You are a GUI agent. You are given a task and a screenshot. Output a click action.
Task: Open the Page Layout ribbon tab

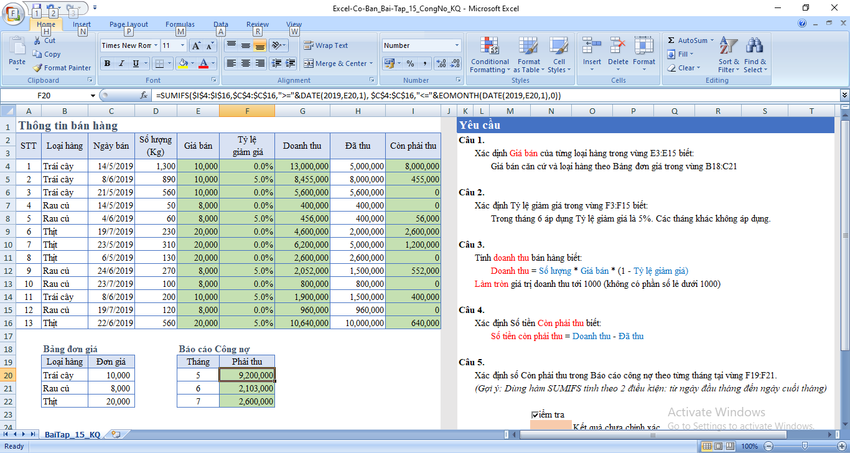point(129,24)
